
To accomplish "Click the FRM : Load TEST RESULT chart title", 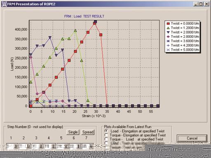I will click(84, 16).
